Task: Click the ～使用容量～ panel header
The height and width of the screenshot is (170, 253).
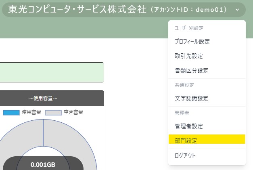Action: pos(43,98)
